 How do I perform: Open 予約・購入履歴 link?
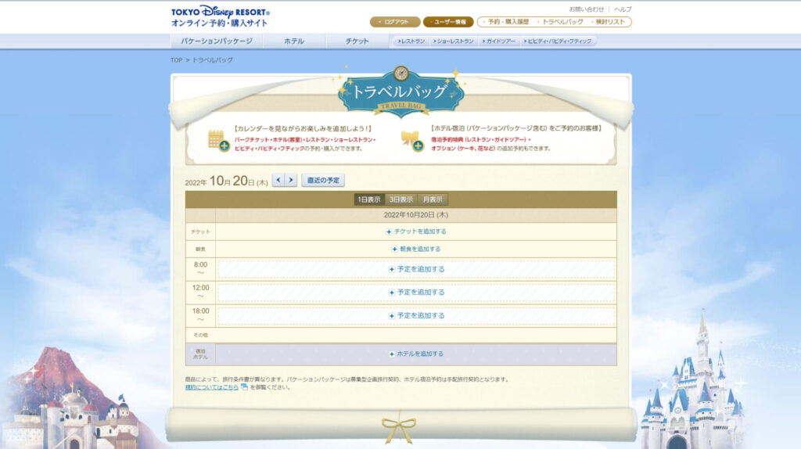pyautogui.click(x=508, y=22)
